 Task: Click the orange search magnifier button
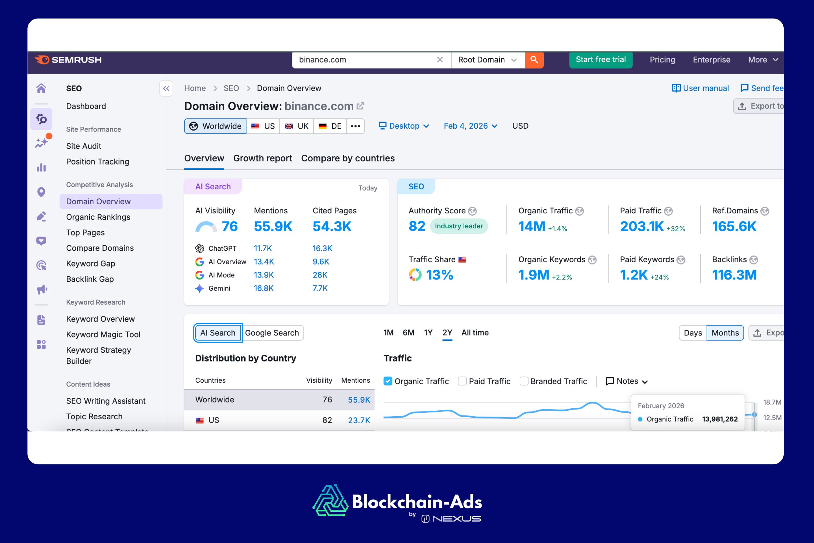534,60
